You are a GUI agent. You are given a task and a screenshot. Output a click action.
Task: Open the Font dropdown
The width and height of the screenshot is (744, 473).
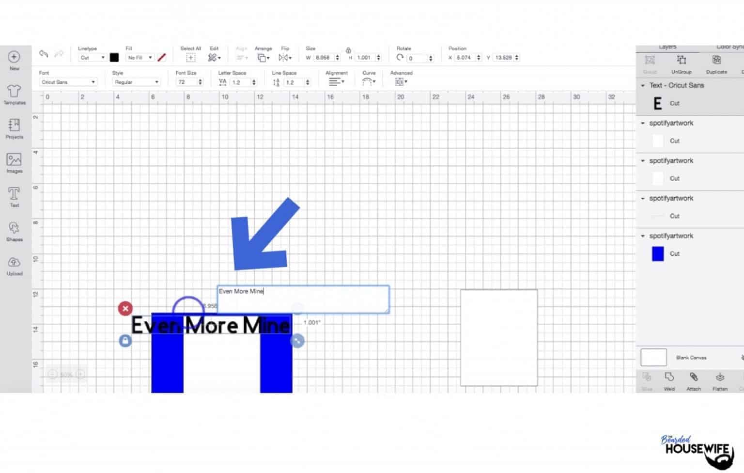click(68, 82)
